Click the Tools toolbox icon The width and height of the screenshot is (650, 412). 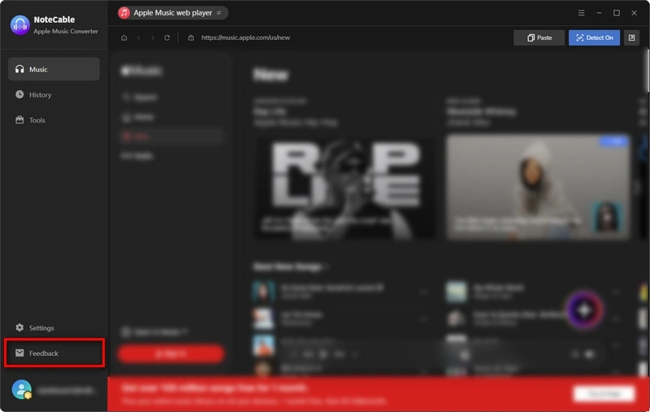(19, 119)
